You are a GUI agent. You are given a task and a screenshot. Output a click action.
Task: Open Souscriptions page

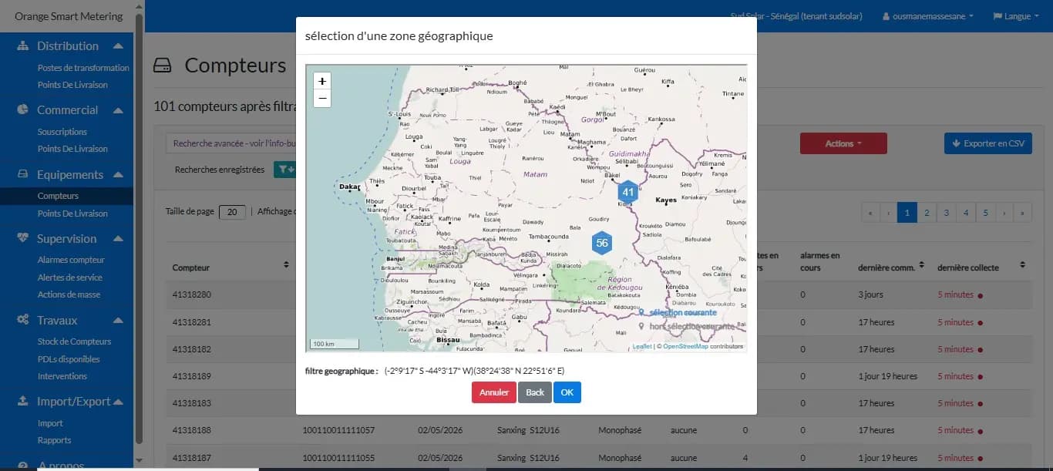pyautogui.click(x=62, y=132)
